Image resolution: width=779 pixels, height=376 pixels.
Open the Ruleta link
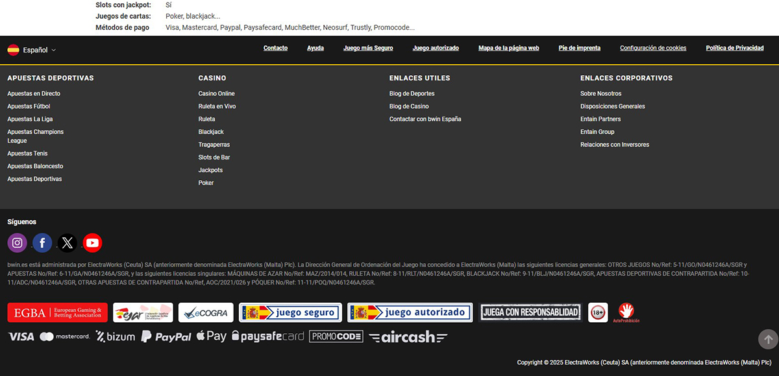206,119
